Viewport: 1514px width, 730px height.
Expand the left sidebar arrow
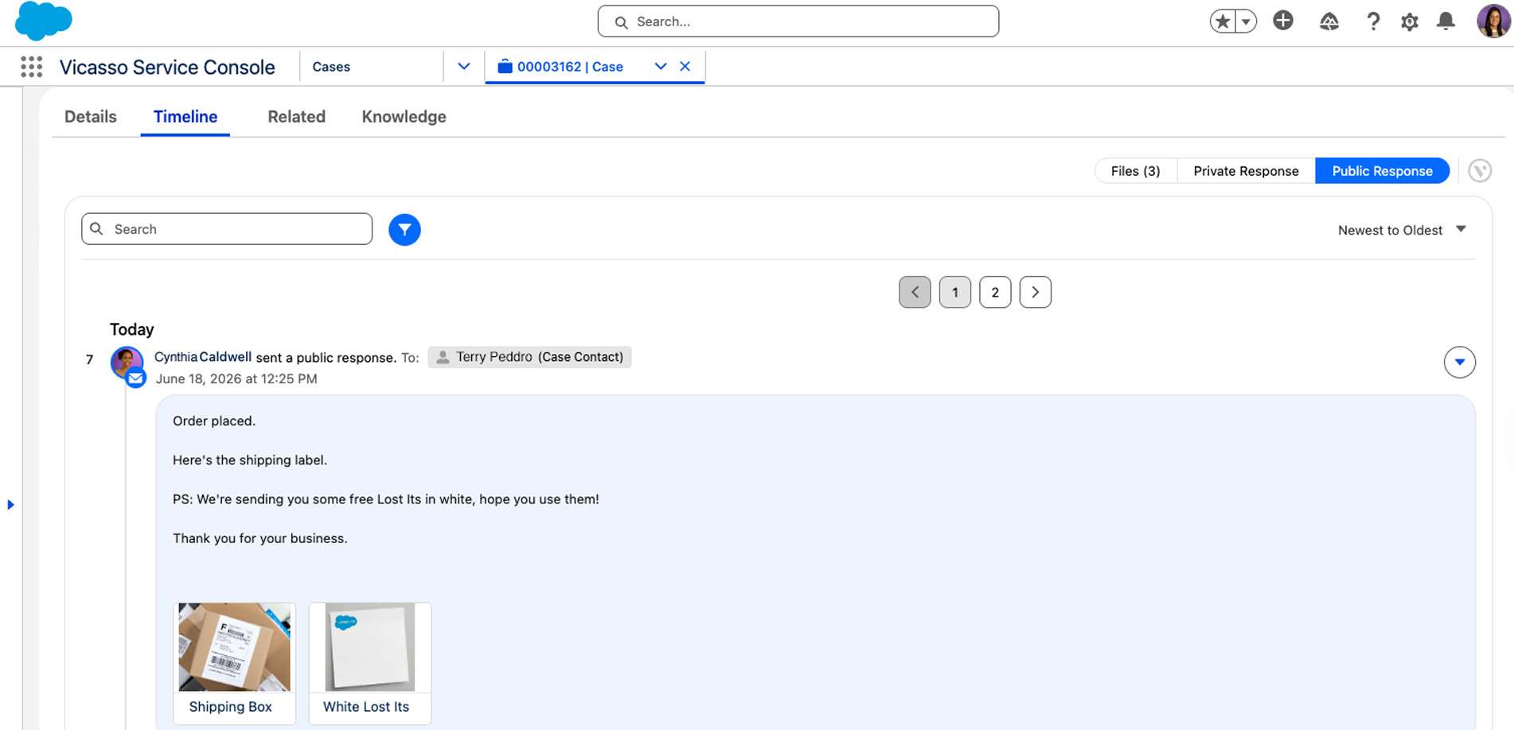click(10, 504)
